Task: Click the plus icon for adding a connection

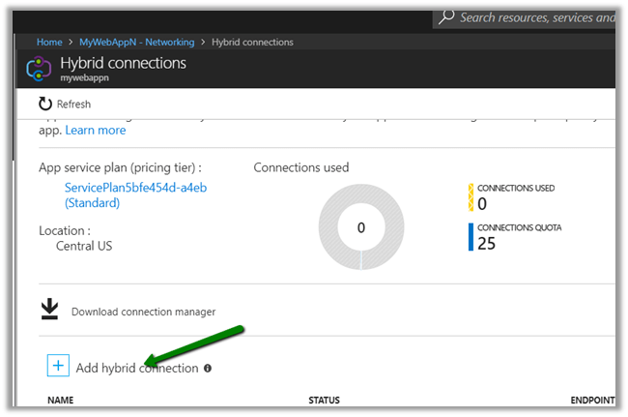Action: coord(58,366)
